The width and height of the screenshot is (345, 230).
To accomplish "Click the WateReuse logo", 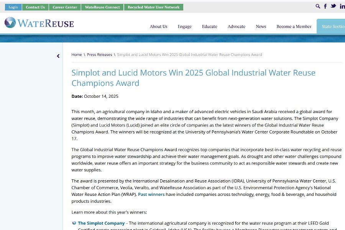I will pyautogui.click(x=39, y=23).
